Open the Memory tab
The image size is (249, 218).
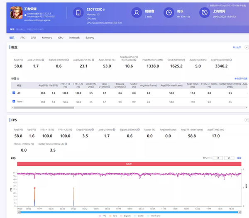[47, 38]
